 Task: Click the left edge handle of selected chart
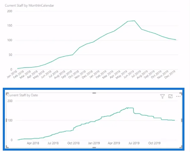(x=7, y=120)
